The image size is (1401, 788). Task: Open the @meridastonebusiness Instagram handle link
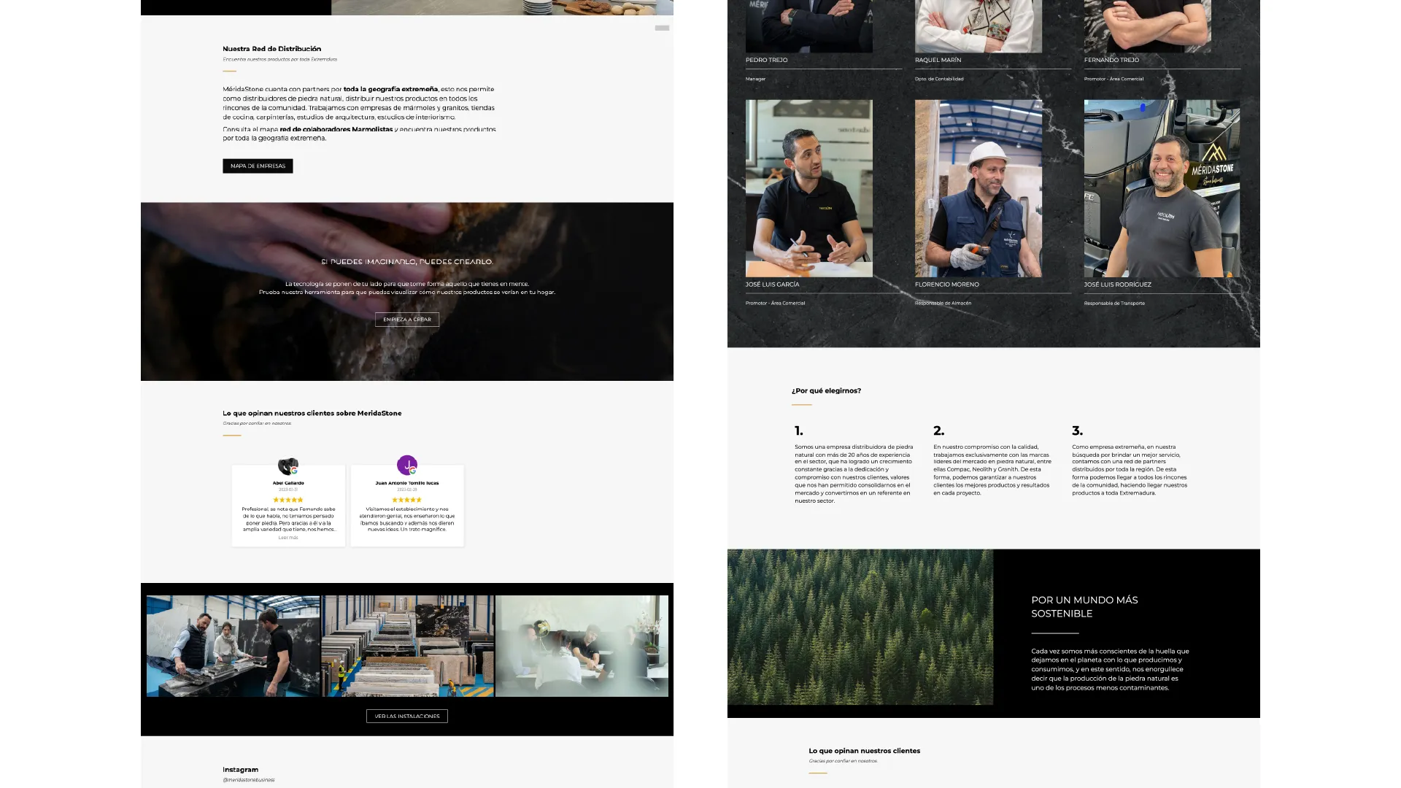[249, 780]
